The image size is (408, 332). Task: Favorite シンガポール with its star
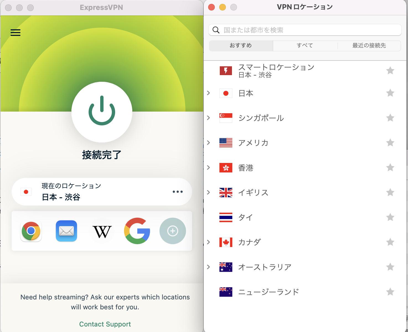(x=390, y=118)
